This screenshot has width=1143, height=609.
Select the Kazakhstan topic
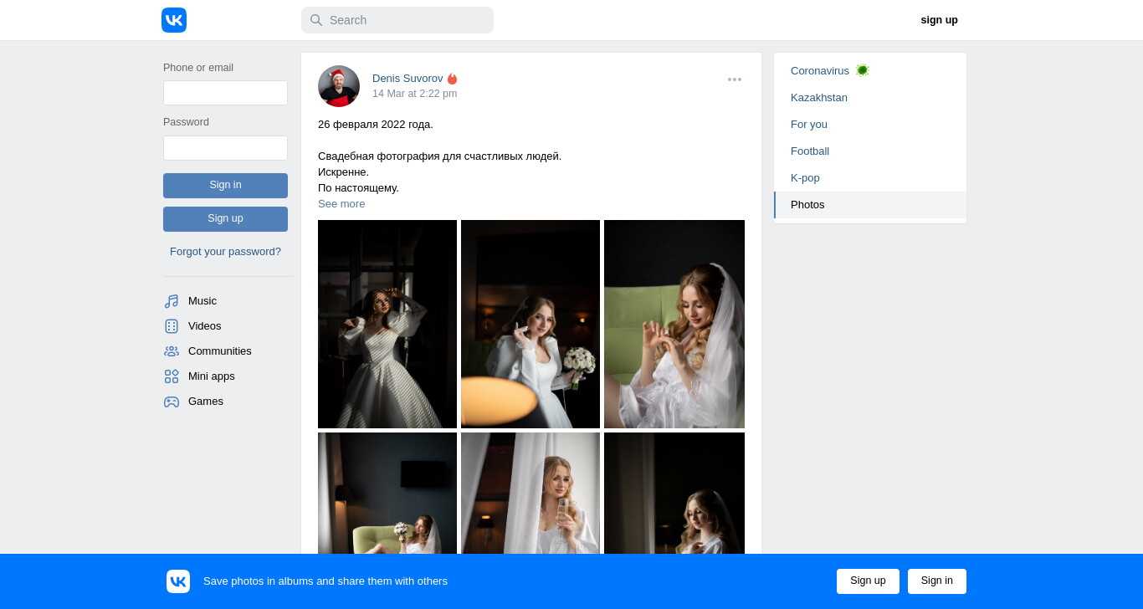pos(870,98)
